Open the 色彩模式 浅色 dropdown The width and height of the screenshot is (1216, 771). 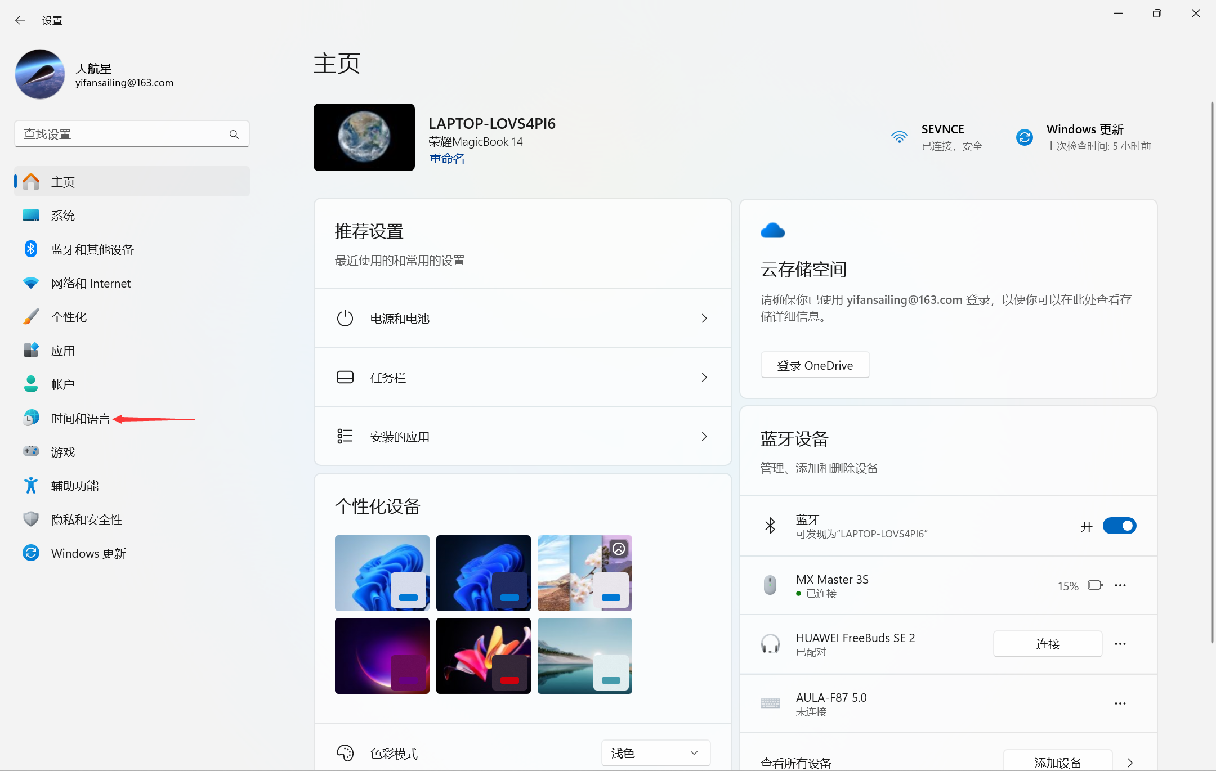tap(655, 753)
